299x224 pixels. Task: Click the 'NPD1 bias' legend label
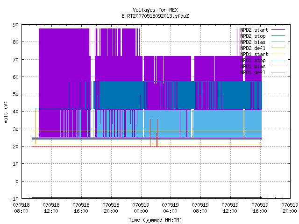pyautogui.click(x=253, y=66)
